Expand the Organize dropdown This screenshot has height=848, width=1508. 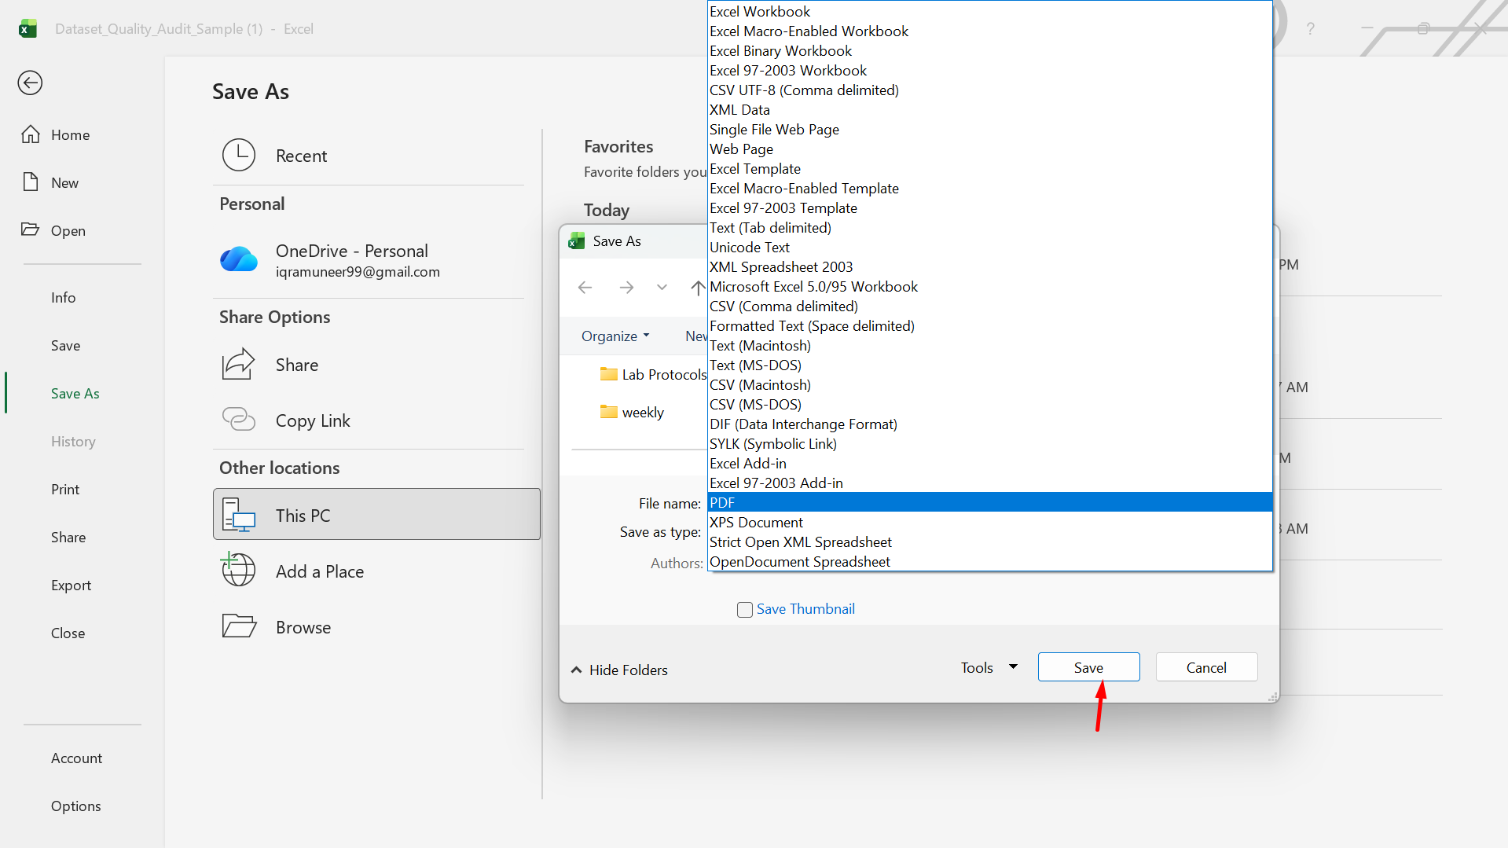click(615, 336)
